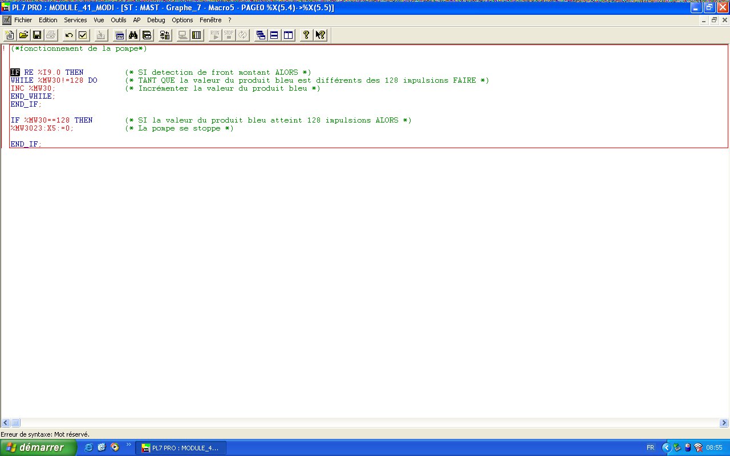Click the highlighted IF keyword
Viewport: 730px width, 456px height.
pos(15,72)
